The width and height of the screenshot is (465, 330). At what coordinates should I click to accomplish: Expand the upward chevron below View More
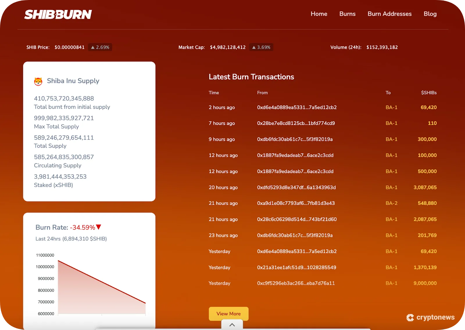tap(232, 325)
